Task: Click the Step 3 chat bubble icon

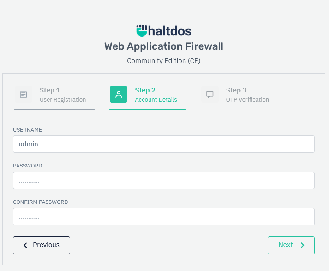Action: click(x=210, y=94)
